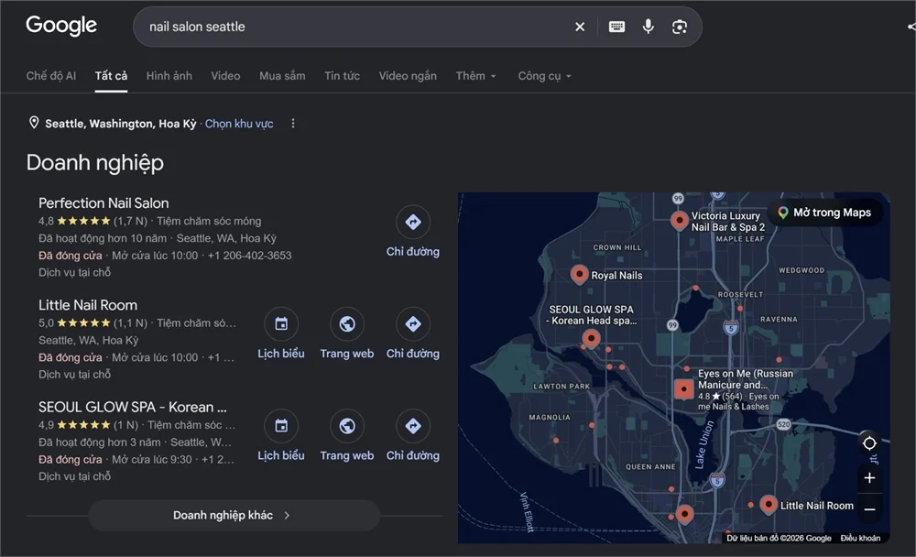Click the location pin icon beside Seattle

34,123
